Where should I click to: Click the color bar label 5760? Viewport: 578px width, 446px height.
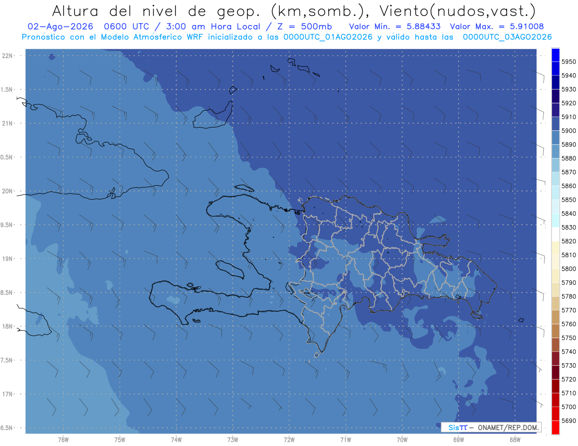[569, 324]
